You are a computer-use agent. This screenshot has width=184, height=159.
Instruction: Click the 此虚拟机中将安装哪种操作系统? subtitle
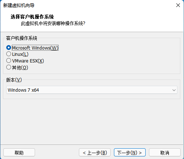pos(53,23)
